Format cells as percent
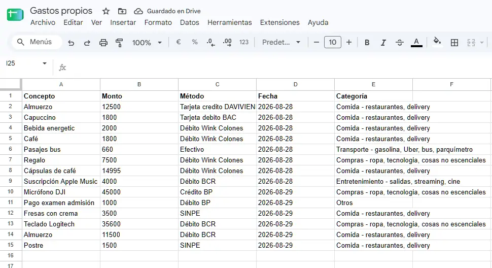This screenshot has height=268, width=492. pos(195,42)
